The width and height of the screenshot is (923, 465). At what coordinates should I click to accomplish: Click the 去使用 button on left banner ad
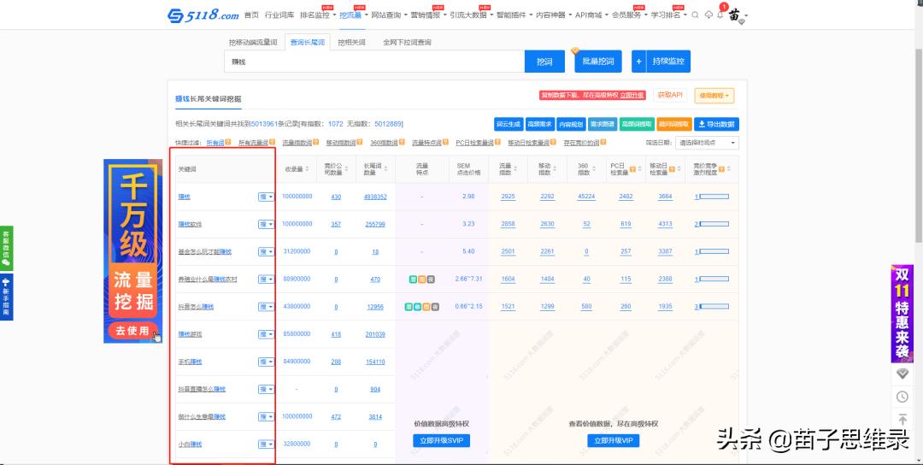133,331
